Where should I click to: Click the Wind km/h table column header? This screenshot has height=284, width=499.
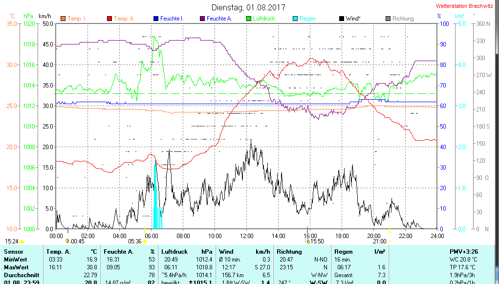click(244, 251)
